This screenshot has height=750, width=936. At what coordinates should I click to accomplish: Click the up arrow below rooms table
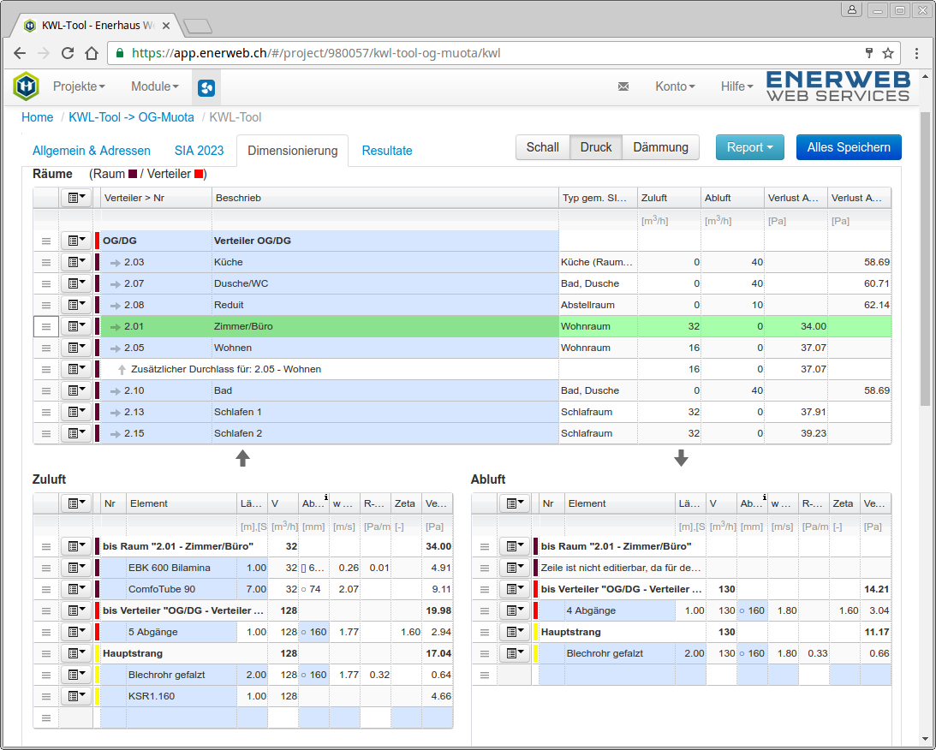242,459
